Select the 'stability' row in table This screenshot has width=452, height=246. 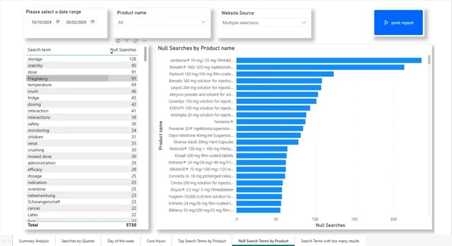point(82,65)
